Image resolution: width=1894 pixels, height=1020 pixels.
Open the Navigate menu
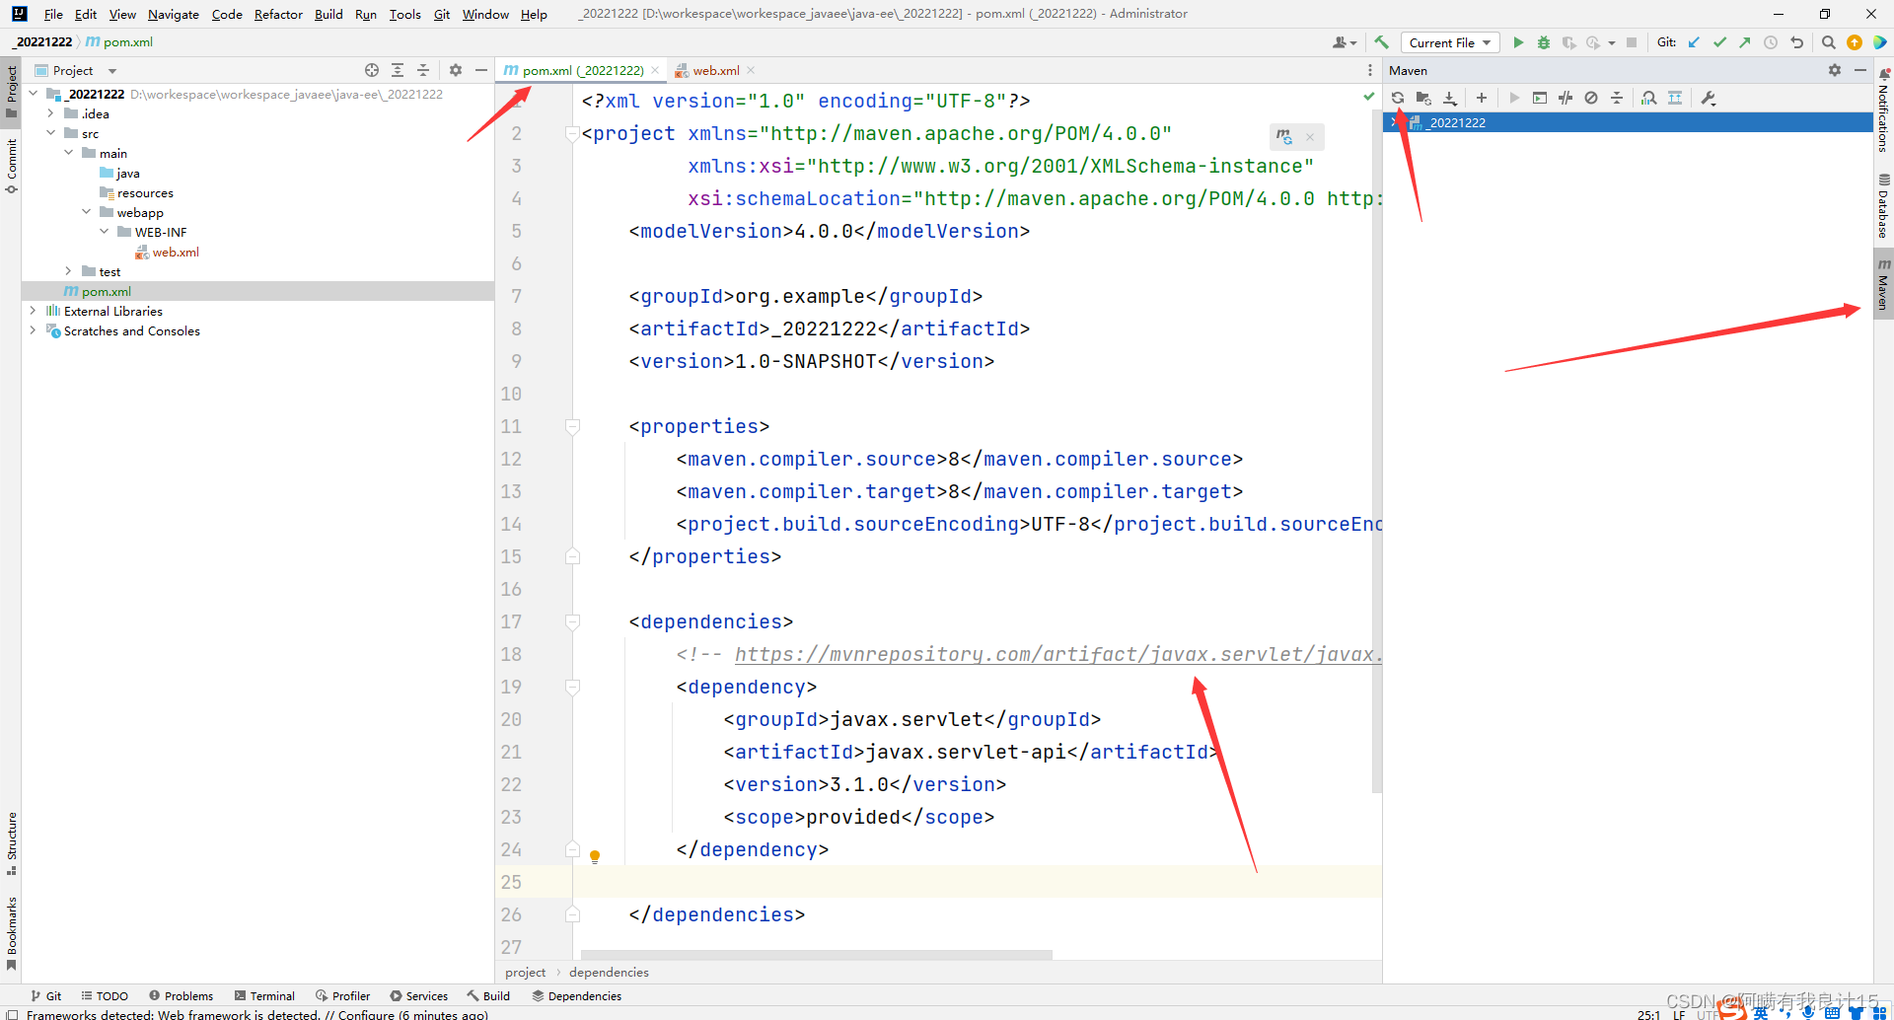[x=174, y=14]
